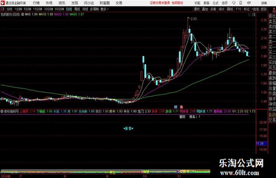276x178 pixels.
Task: Open the F10 company info button
Action: point(239,9)
